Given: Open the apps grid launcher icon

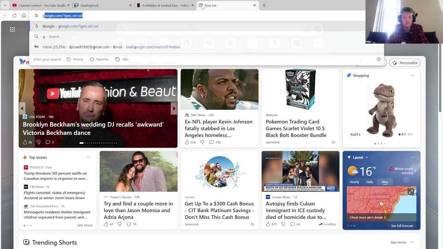Looking at the screenshot, I should pyautogui.click(x=12, y=29).
